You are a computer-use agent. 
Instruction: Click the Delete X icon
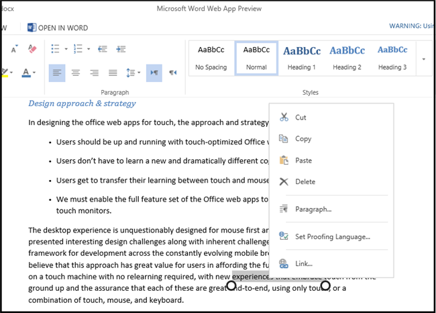click(x=284, y=181)
